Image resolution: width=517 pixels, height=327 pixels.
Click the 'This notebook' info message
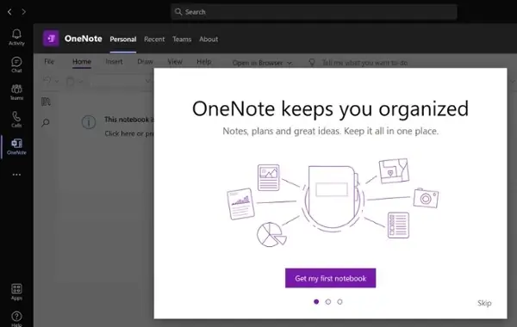pos(129,120)
